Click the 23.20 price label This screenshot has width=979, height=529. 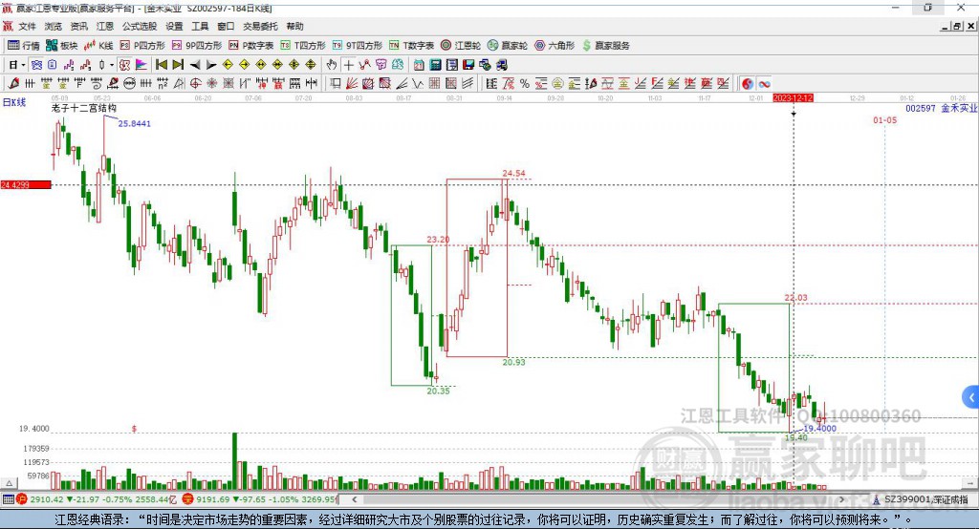[x=438, y=240]
